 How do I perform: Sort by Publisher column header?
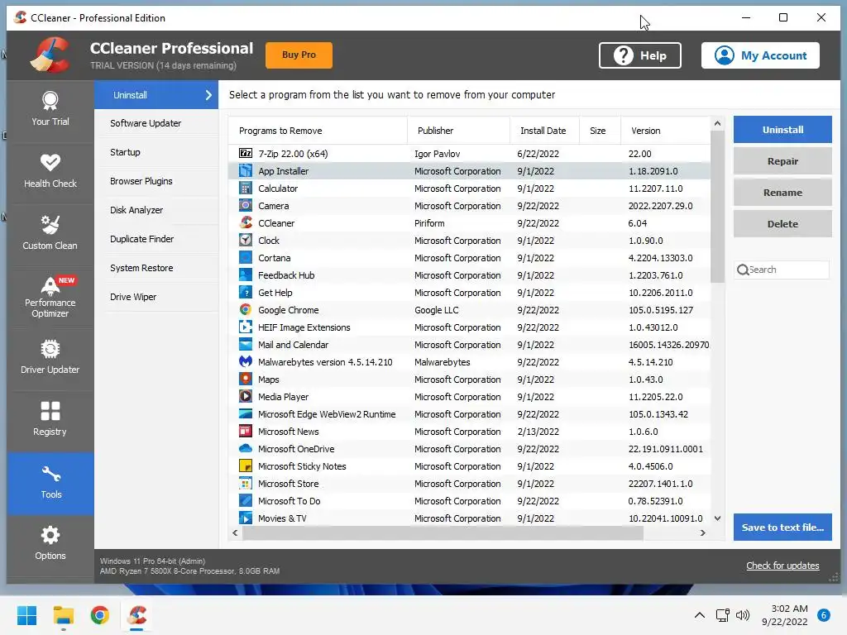458,131
